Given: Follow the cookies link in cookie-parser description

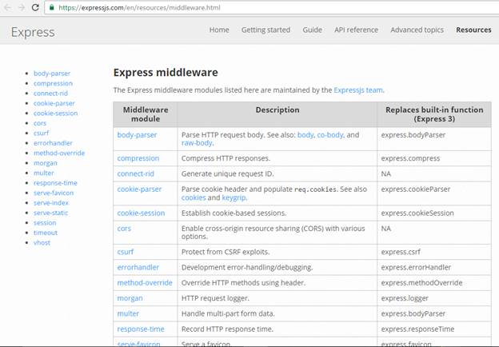Looking at the screenshot, I should pyautogui.click(x=194, y=197).
